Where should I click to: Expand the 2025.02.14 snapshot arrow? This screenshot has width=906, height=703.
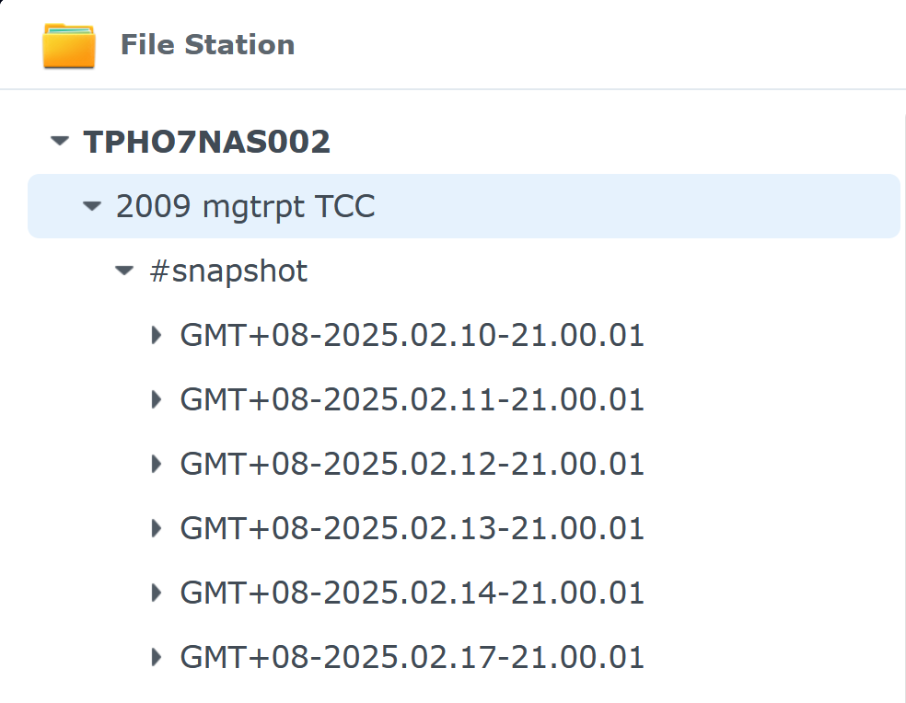(x=157, y=593)
